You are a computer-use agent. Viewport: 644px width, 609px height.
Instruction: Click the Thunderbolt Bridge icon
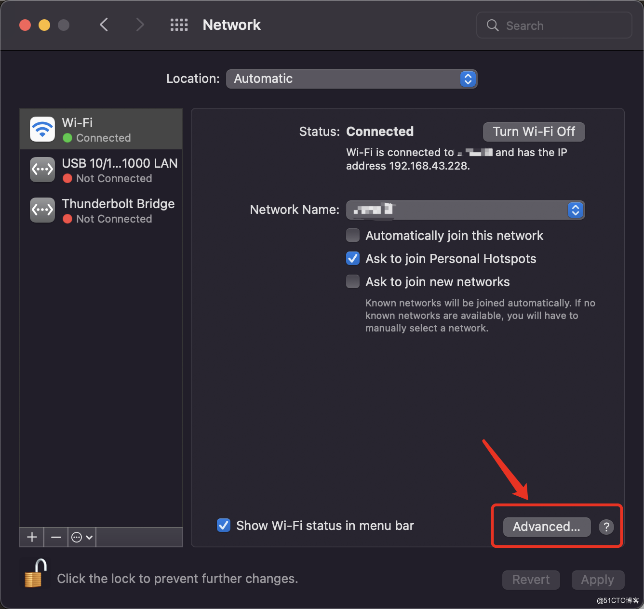(x=42, y=210)
